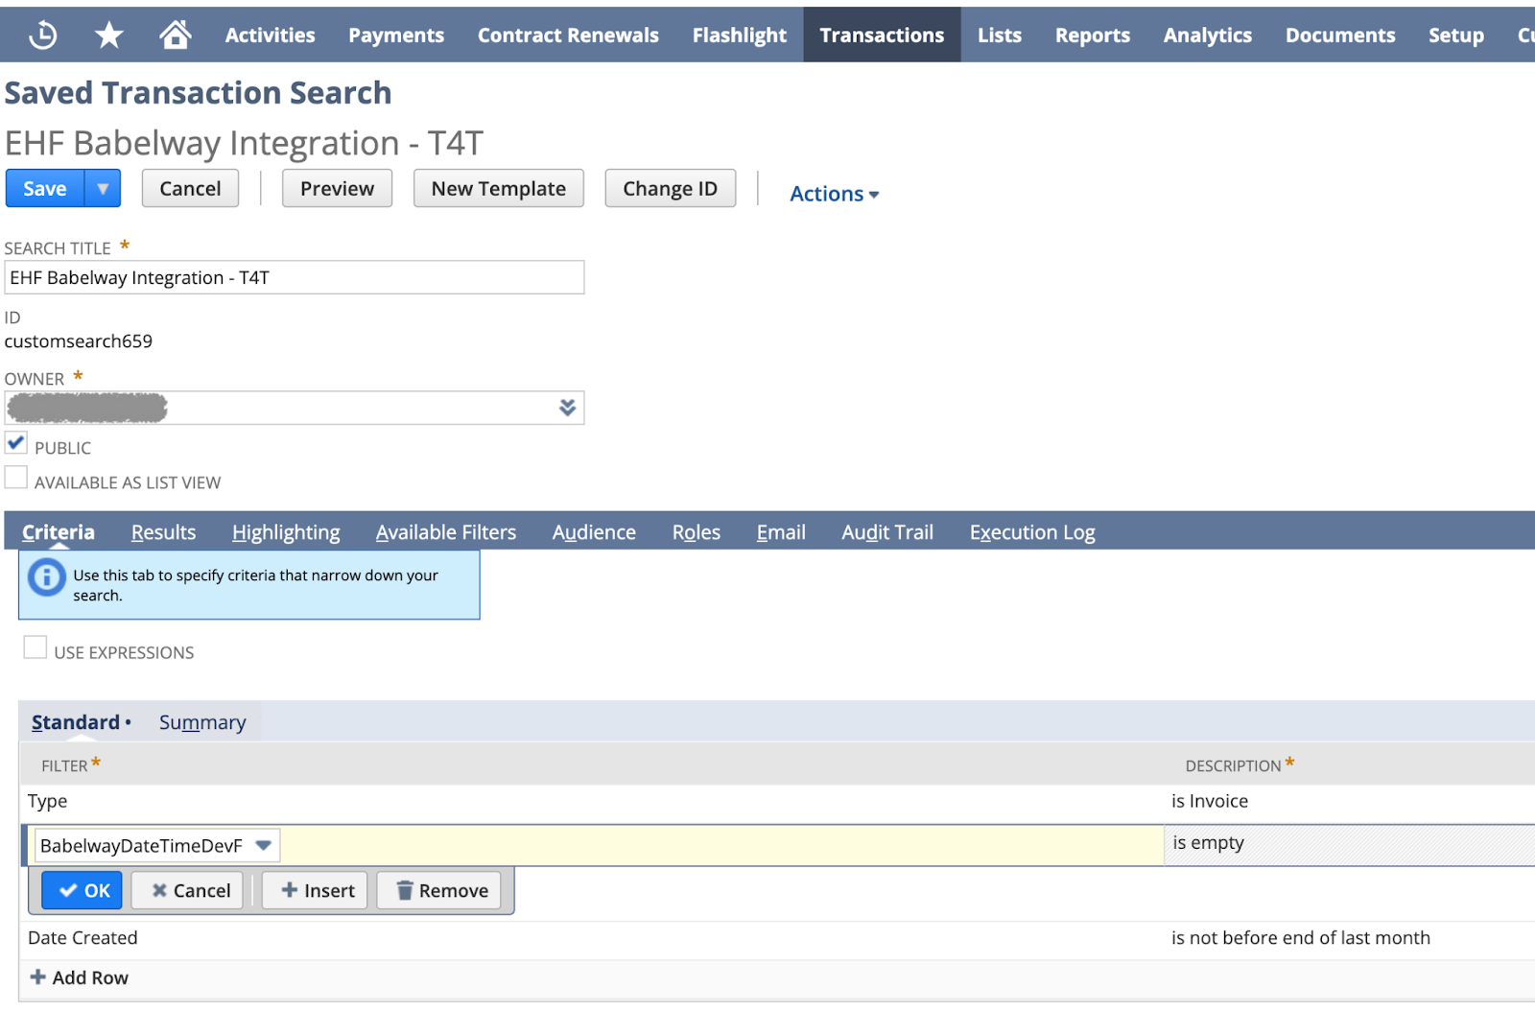
Task: Click the customsearch659 ID text
Action: 79,341
